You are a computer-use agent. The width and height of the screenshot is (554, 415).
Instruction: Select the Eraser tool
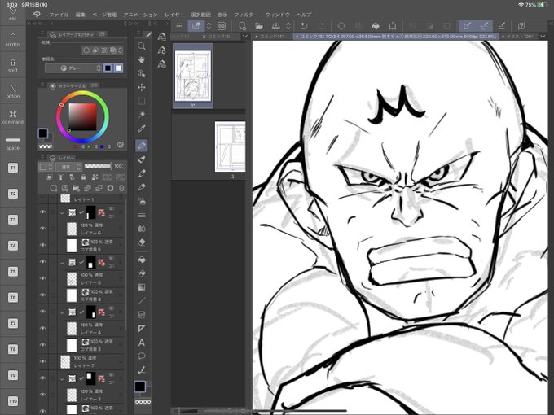pos(141,242)
